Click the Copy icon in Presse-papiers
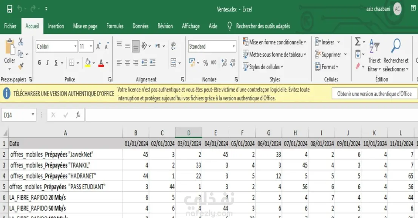 tap(20, 54)
